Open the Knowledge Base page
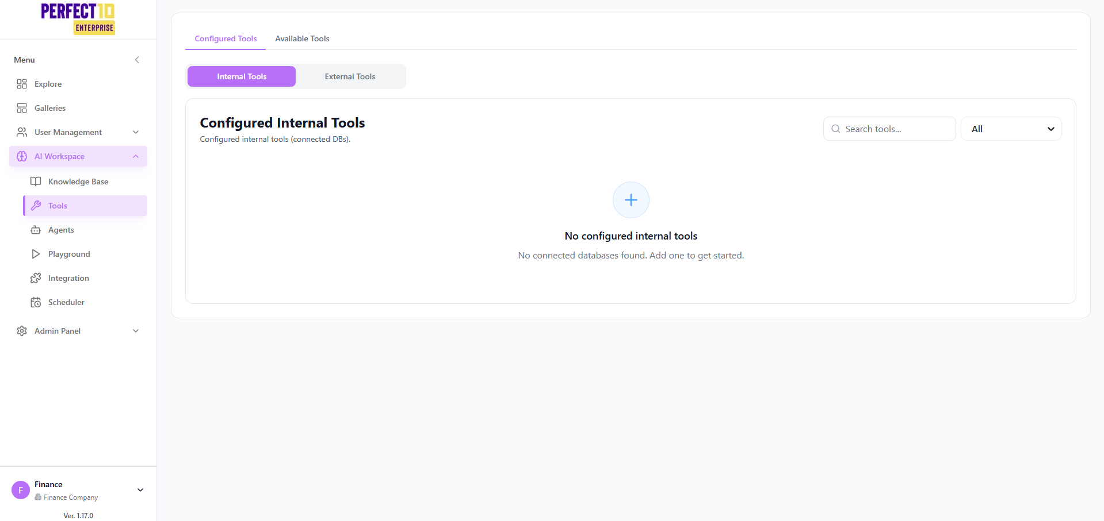The image size is (1104, 521). coord(85,182)
